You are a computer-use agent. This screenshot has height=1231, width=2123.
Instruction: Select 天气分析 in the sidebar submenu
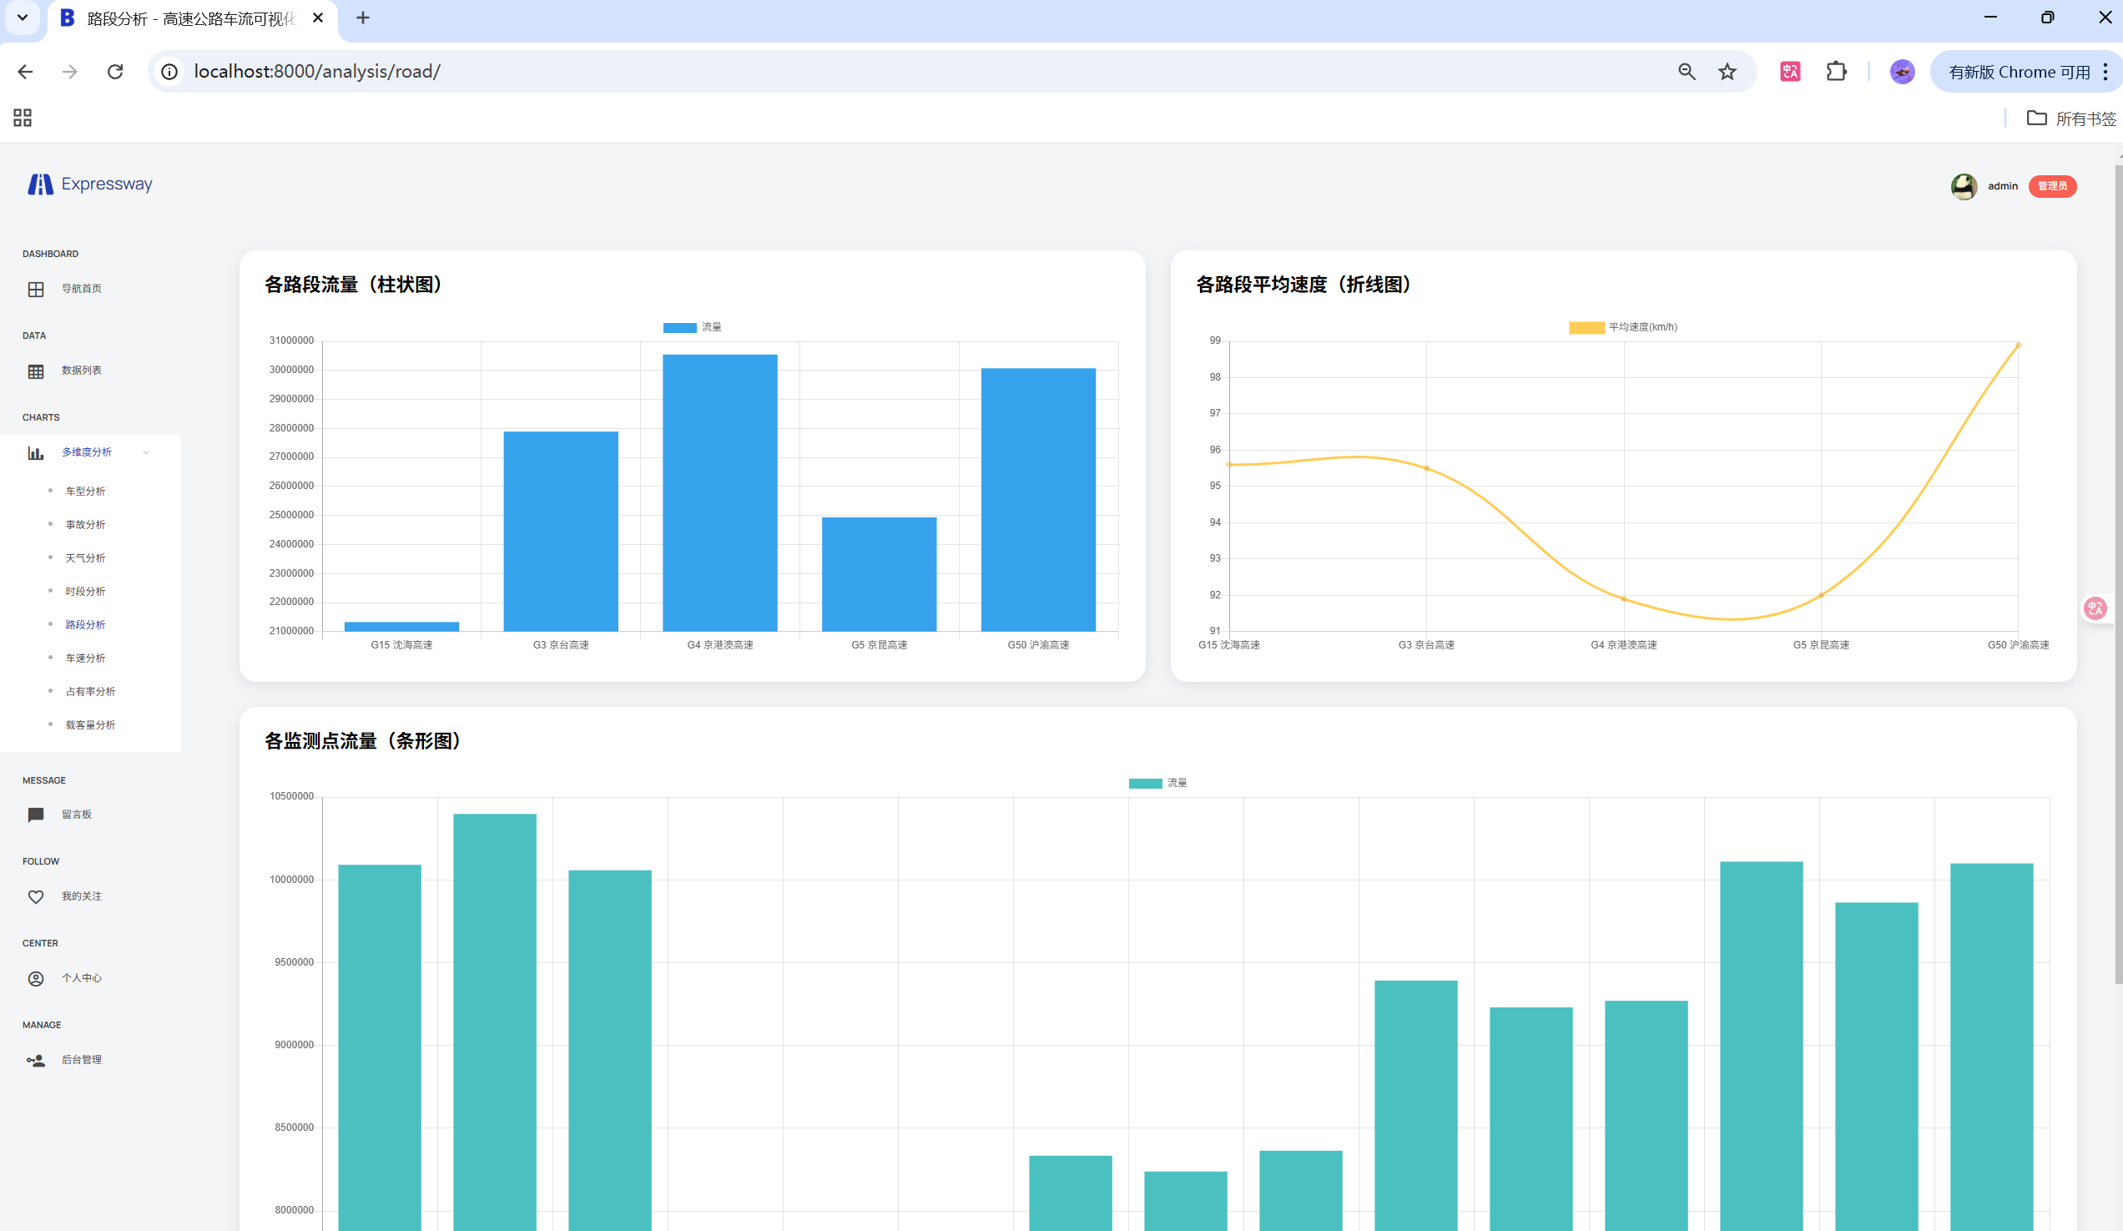tap(85, 557)
